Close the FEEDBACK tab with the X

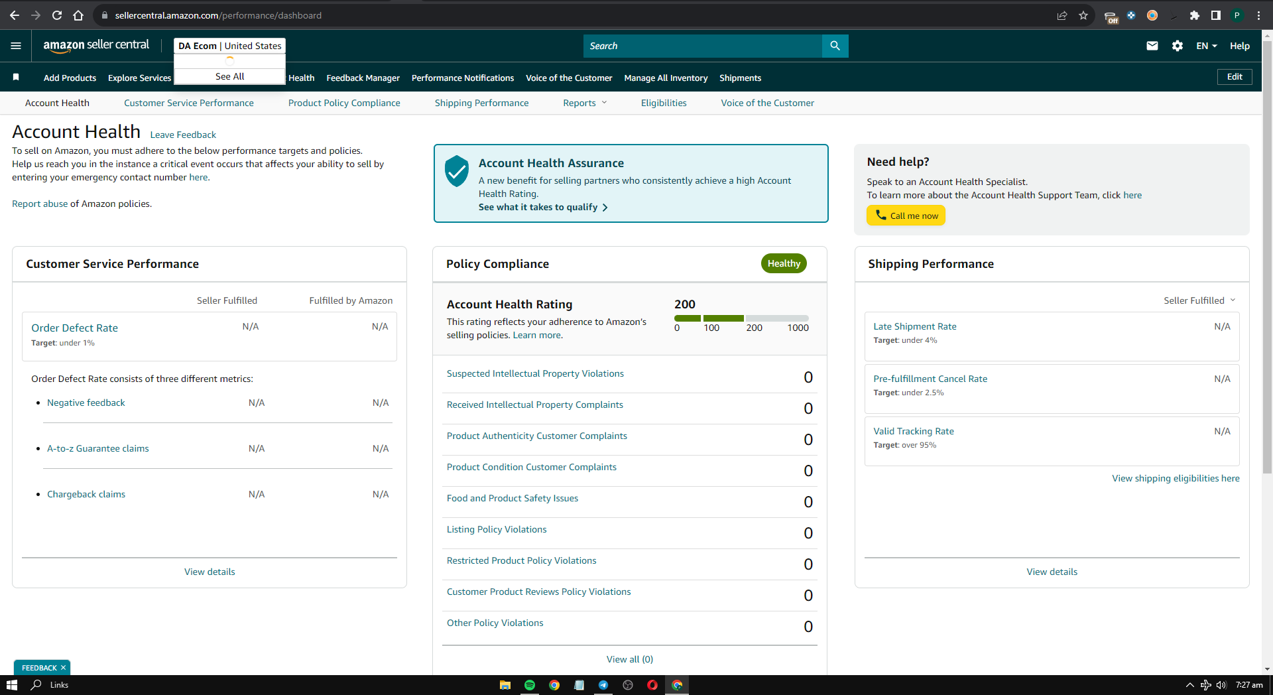point(63,668)
